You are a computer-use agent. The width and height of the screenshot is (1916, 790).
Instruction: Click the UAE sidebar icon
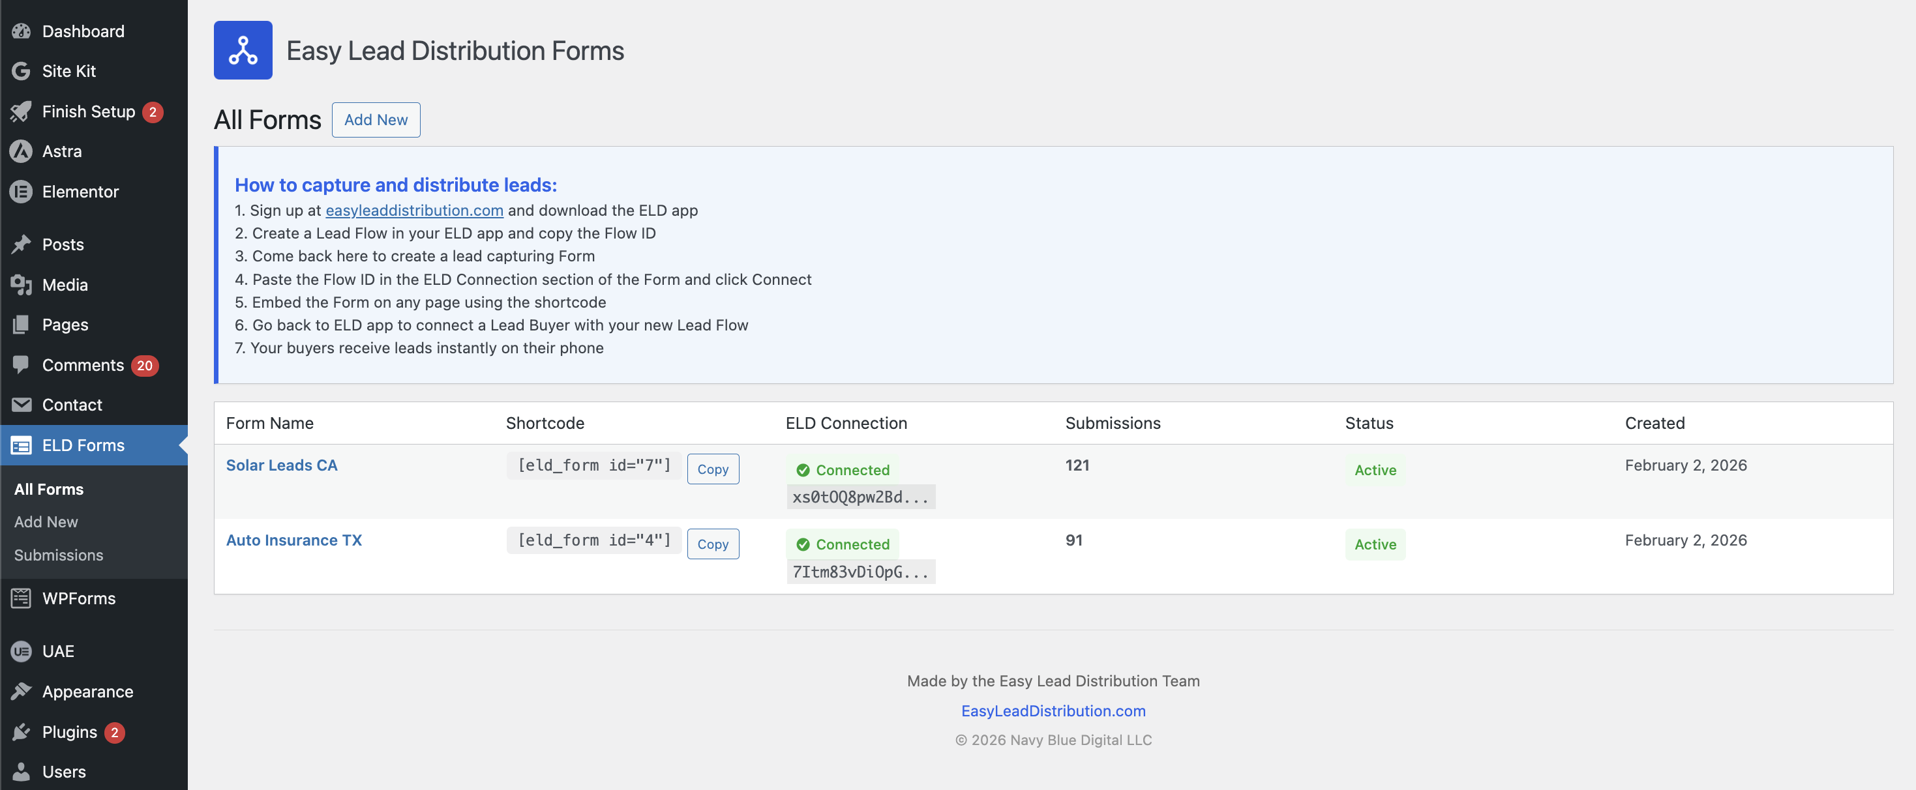coord(22,651)
